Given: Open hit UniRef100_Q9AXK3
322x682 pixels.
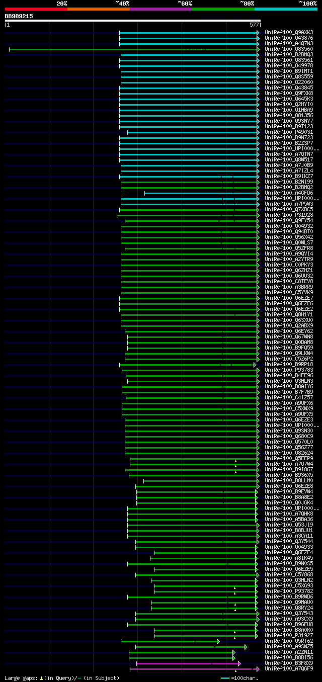Looking at the screenshot, I should click(289, 33).
